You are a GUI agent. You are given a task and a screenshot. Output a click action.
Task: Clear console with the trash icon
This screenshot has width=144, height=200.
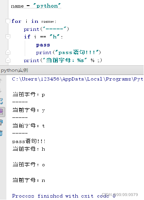(1, 133)
